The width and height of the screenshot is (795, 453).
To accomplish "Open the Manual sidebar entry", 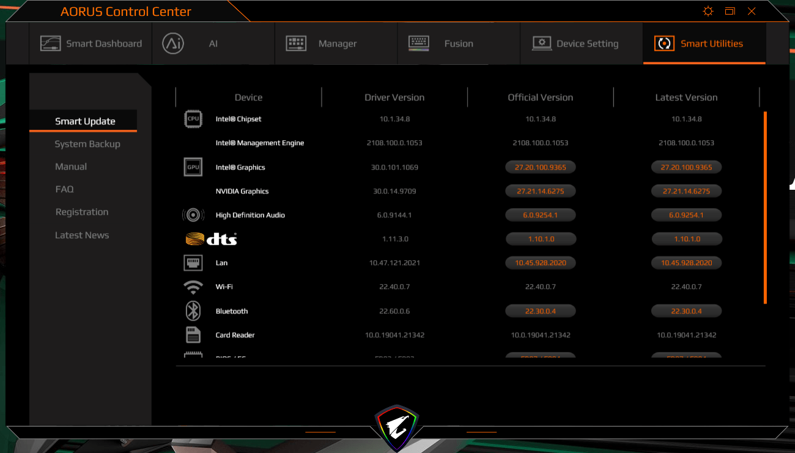I will click(71, 167).
